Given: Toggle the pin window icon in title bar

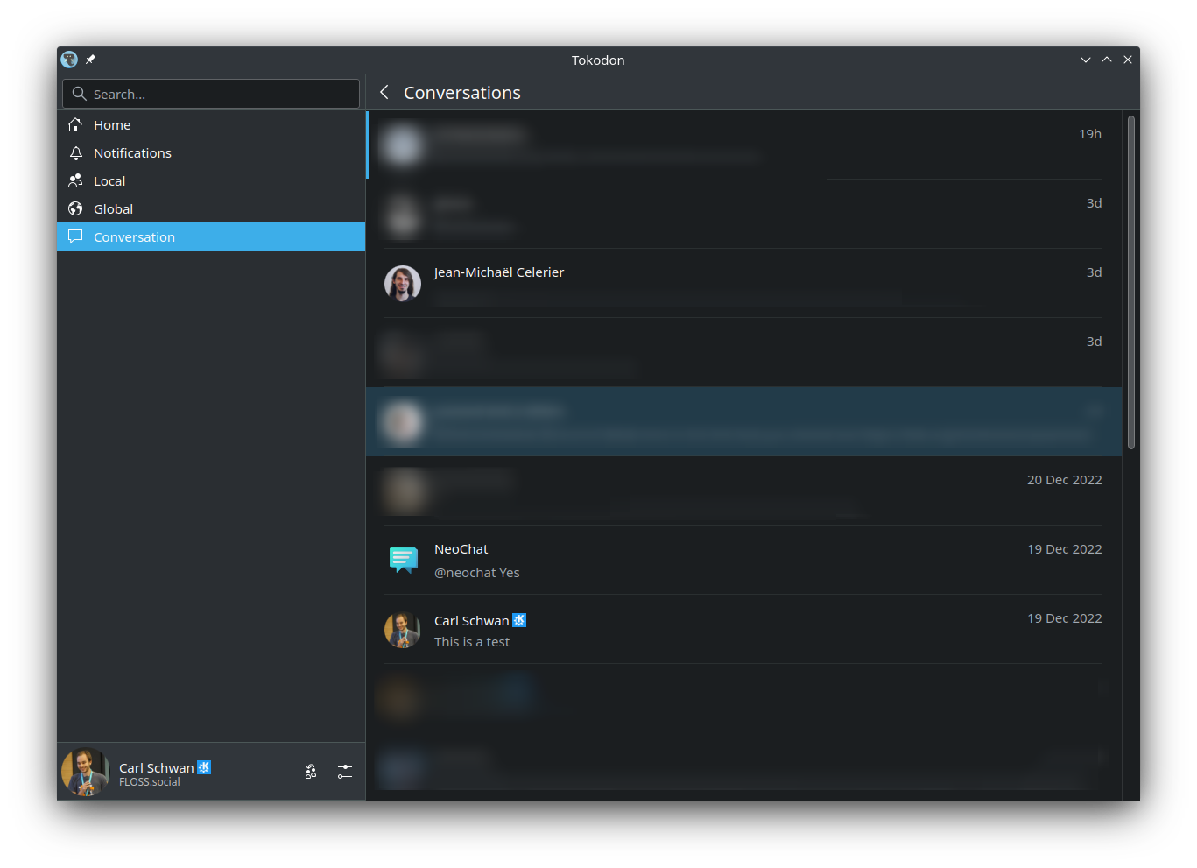Looking at the screenshot, I should pos(90,60).
